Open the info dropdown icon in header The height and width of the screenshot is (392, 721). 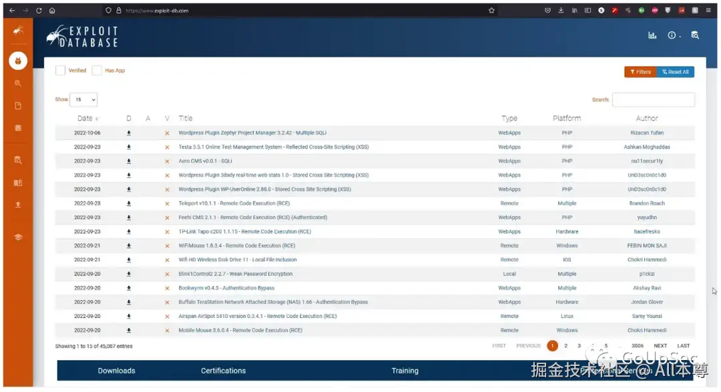pos(673,35)
